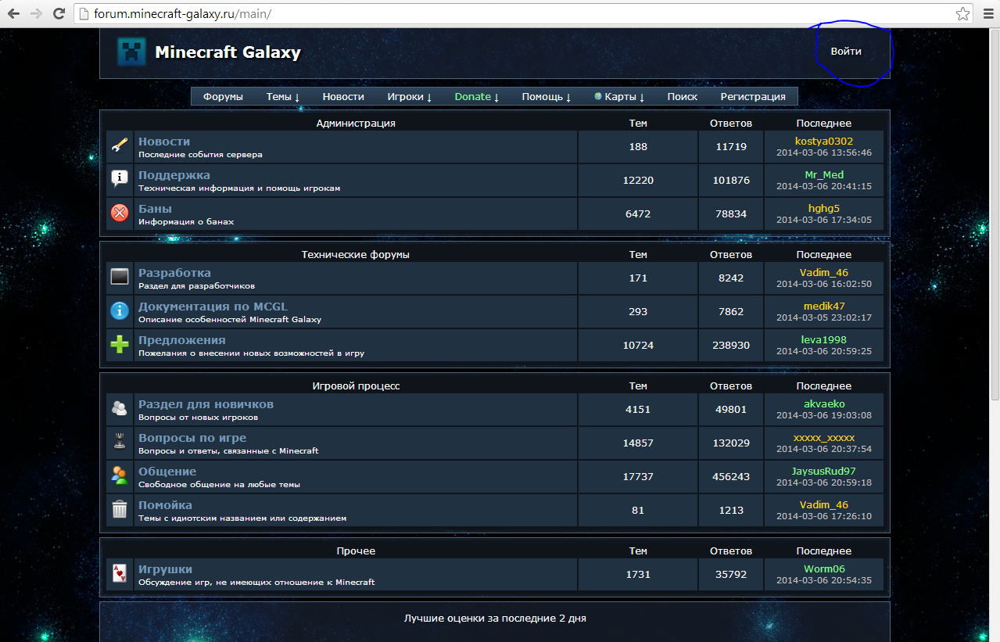Open the Вопросы по игре forum
Image resolution: width=1000 pixels, height=642 pixels.
click(x=192, y=438)
